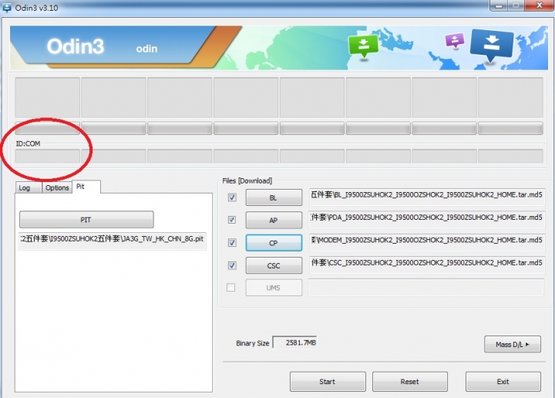Click the PIT file path field

pos(113,240)
